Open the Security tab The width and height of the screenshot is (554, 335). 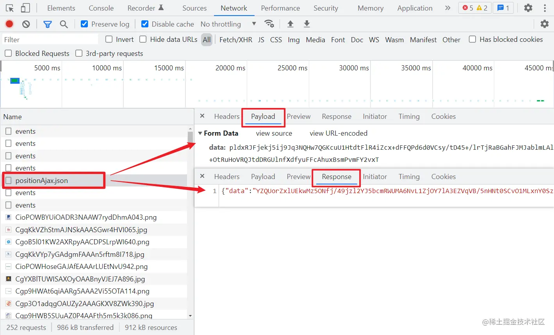(326, 8)
